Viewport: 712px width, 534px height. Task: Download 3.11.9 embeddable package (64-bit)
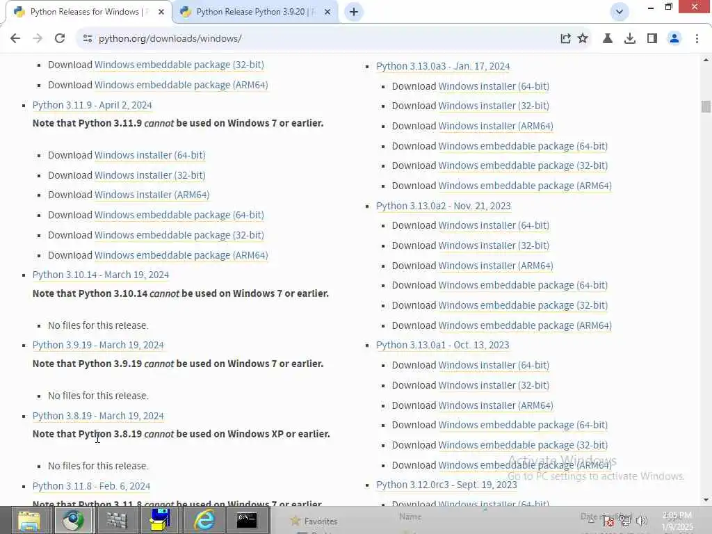tap(179, 216)
